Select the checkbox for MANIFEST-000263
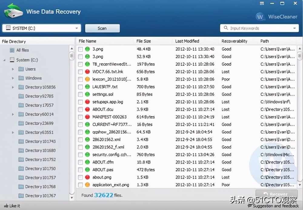 pyautogui.click(x=80, y=117)
